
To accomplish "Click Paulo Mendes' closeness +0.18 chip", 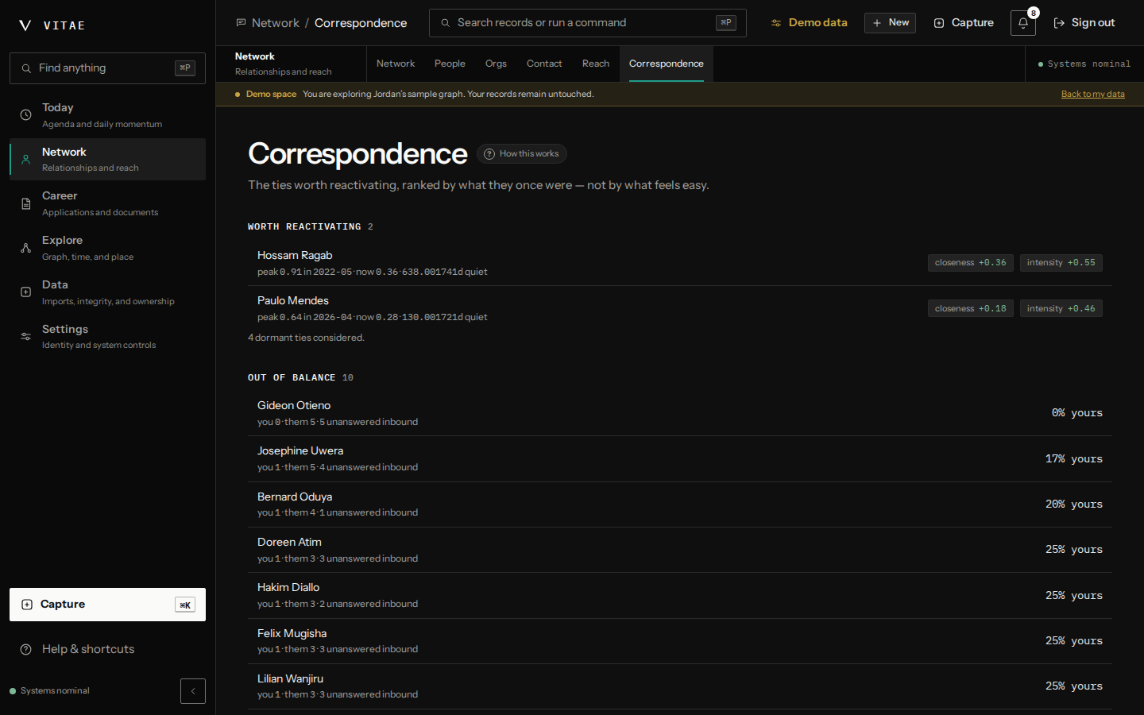I will (971, 308).
